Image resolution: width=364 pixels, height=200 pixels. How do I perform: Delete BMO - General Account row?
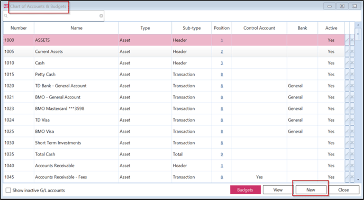point(352,97)
